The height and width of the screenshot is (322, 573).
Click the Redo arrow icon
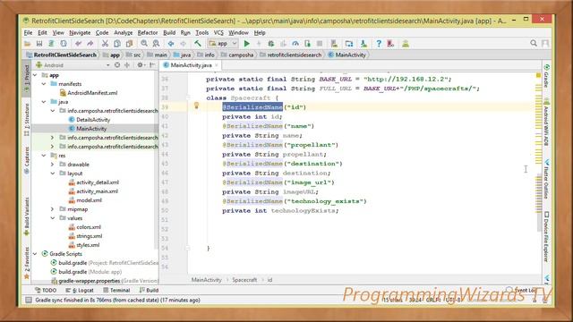coord(90,44)
